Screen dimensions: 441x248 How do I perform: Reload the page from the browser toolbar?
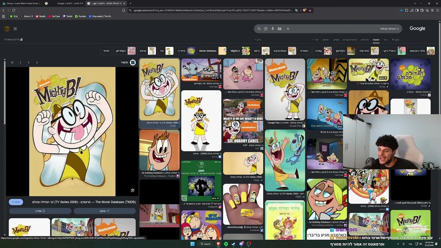(x=14, y=10)
